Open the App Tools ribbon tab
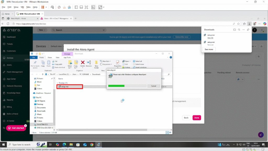The image size is (268, 151). click(x=67, y=57)
